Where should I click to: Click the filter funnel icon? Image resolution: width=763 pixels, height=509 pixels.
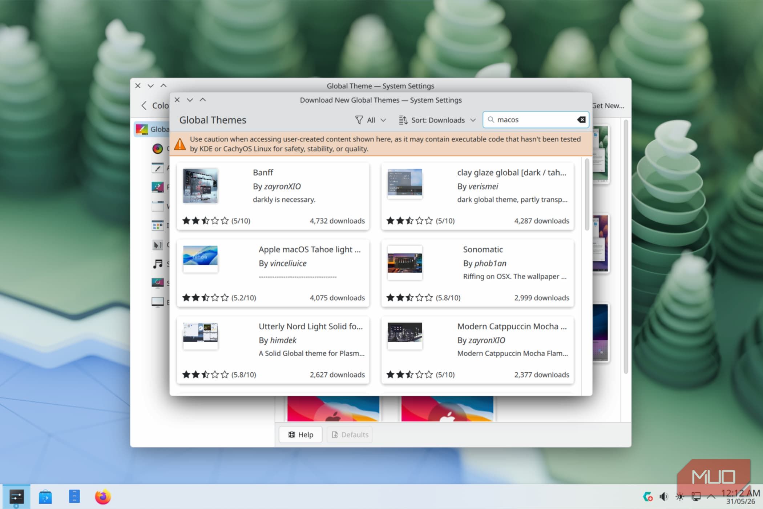pyautogui.click(x=359, y=120)
